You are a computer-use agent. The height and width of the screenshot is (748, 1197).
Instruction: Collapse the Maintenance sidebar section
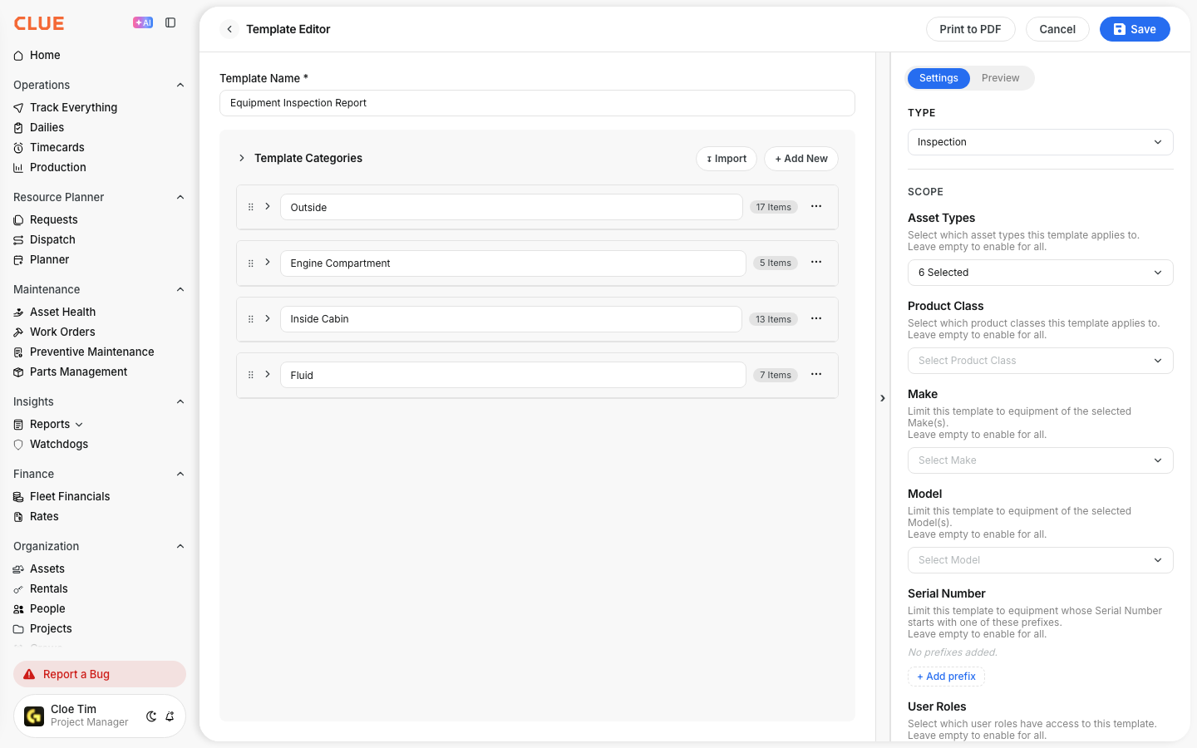coord(180,289)
